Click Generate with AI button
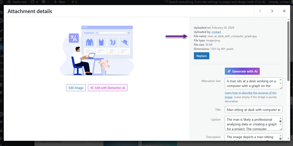 242,71
